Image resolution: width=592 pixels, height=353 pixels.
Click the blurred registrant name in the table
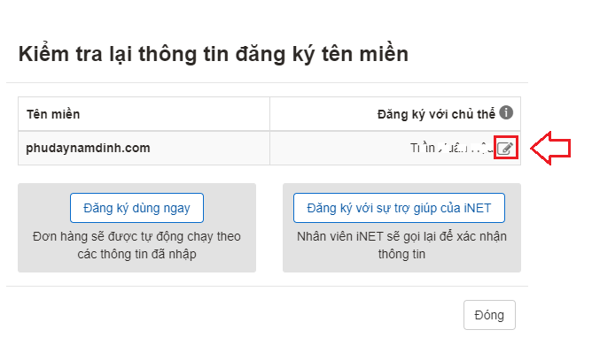pyautogui.click(x=452, y=148)
